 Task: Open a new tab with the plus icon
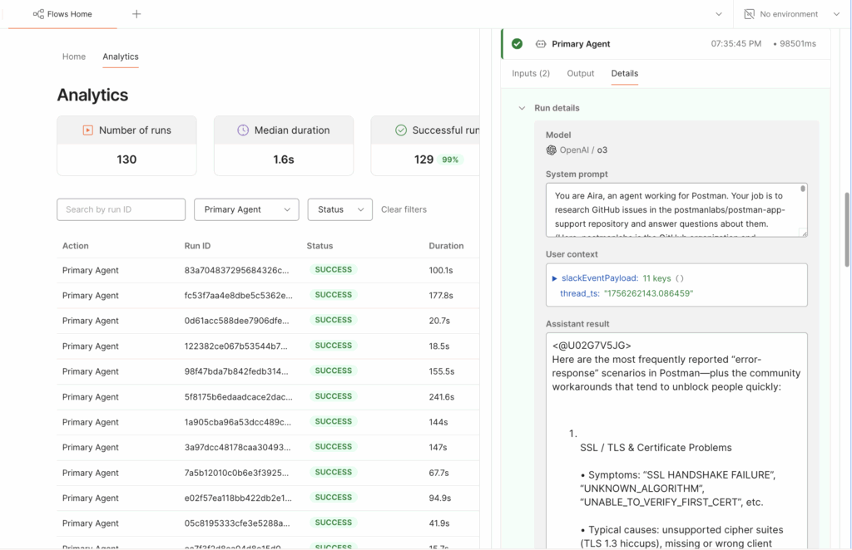(x=136, y=14)
